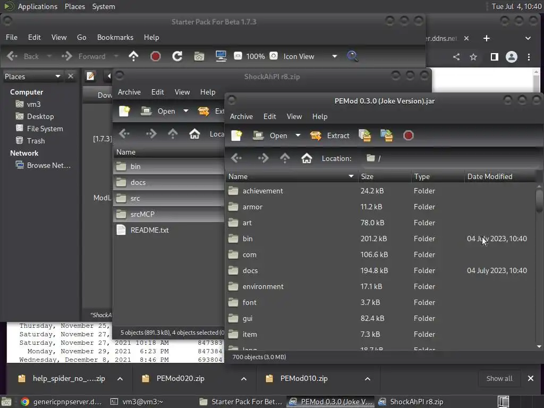Open Home folder icon in file manager toolbar
Viewport: 544px width, 408px height.
(199, 56)
